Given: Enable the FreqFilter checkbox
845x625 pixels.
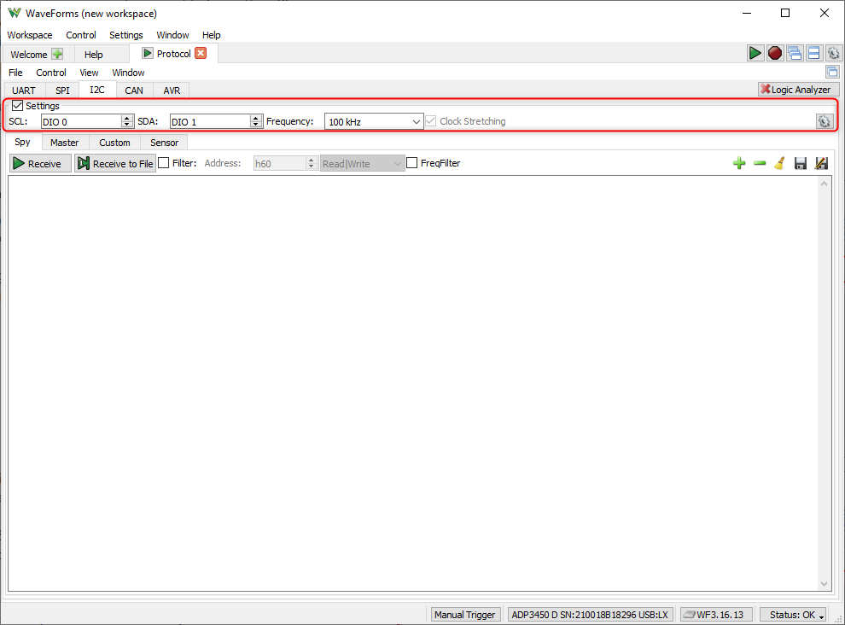Looking at the screenshot, I should tap(411, 163).
